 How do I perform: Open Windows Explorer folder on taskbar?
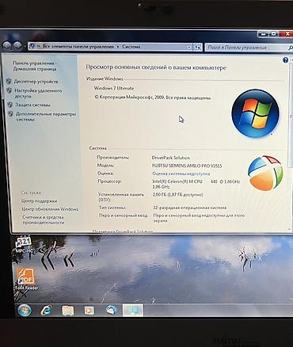(x=68, y=311)
